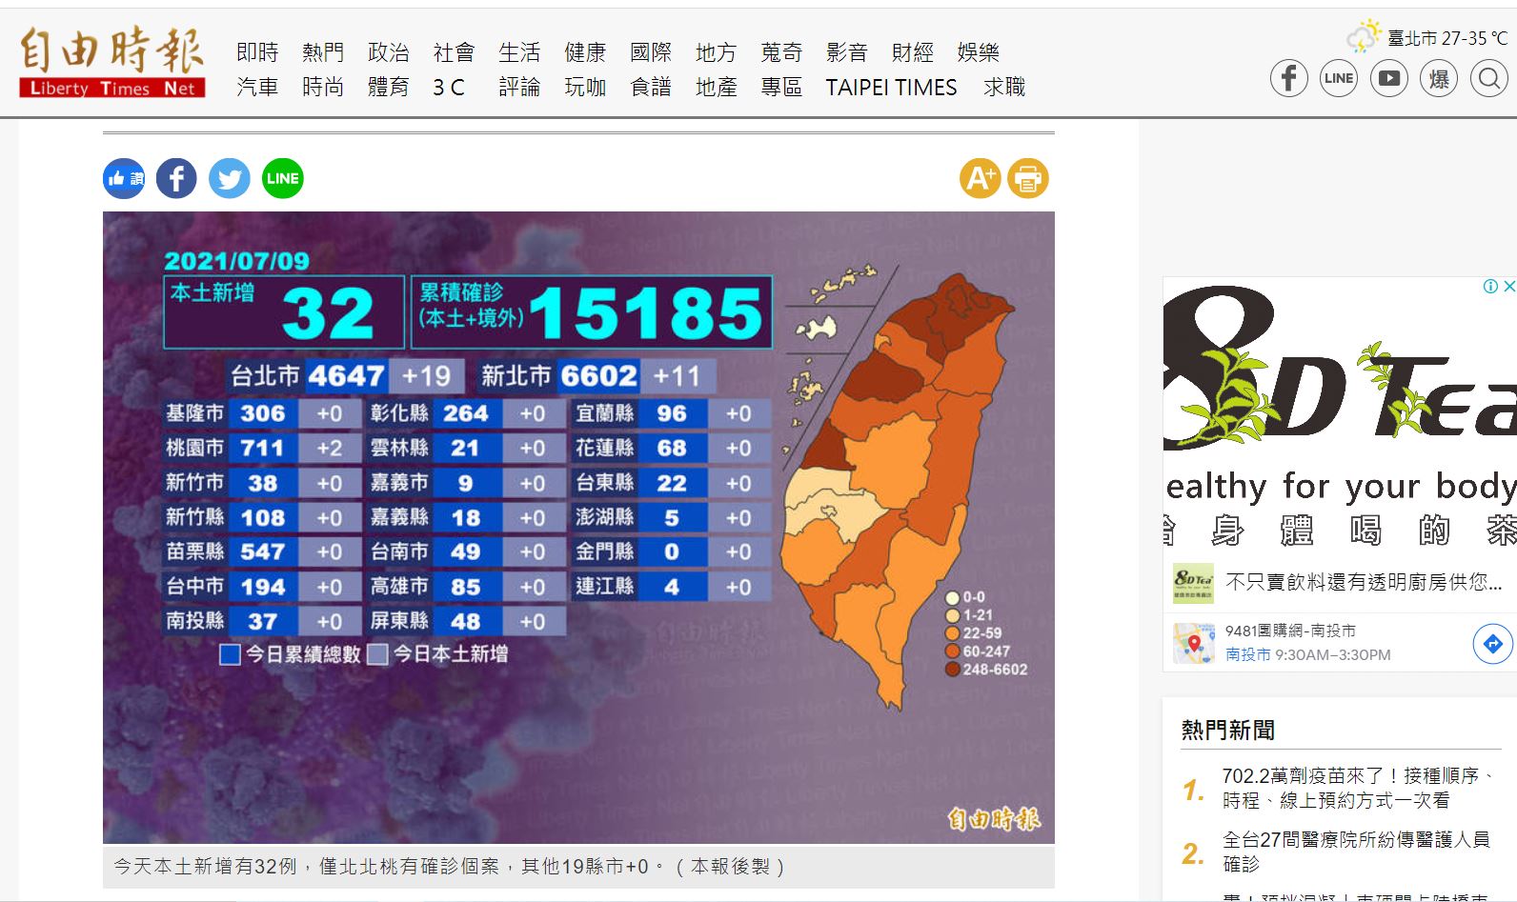The width and height of the screenshot is (1517, 902).
Task: Go to 地方 section
Action: point(716,52)
